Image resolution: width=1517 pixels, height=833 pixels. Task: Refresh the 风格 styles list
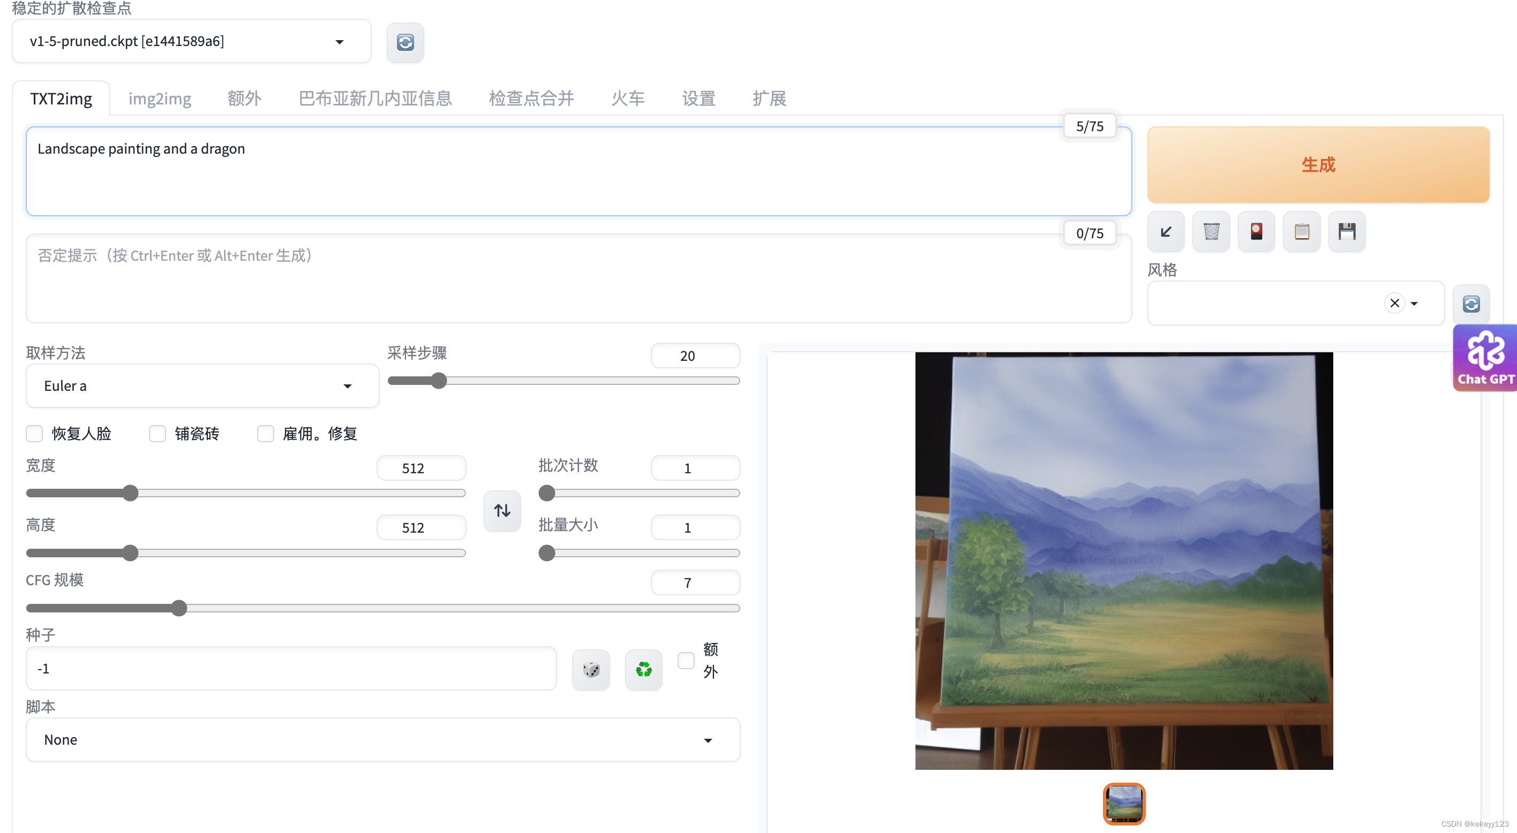(1471, 304)
